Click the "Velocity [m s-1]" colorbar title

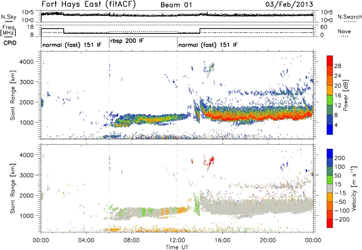(354, 188)
